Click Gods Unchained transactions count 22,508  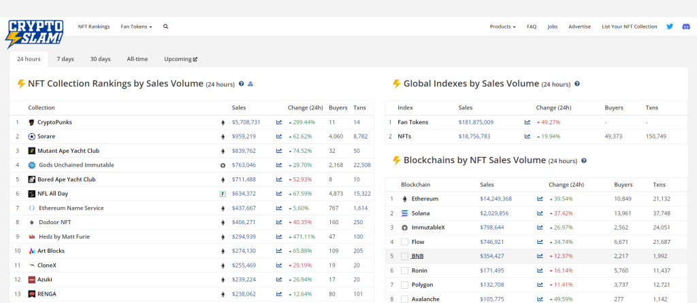pos(362,165)
